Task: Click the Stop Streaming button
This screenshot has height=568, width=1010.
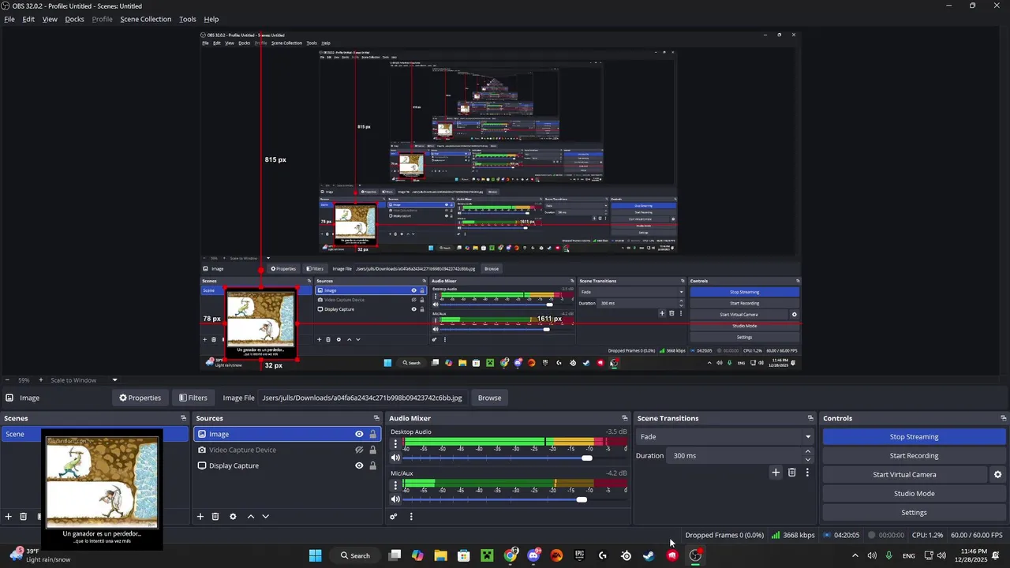Action: tap(914, 437)
